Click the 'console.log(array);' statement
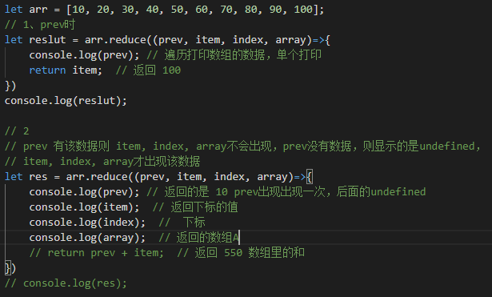This screenshot has height=297, width=492. (x=87, y=238)
